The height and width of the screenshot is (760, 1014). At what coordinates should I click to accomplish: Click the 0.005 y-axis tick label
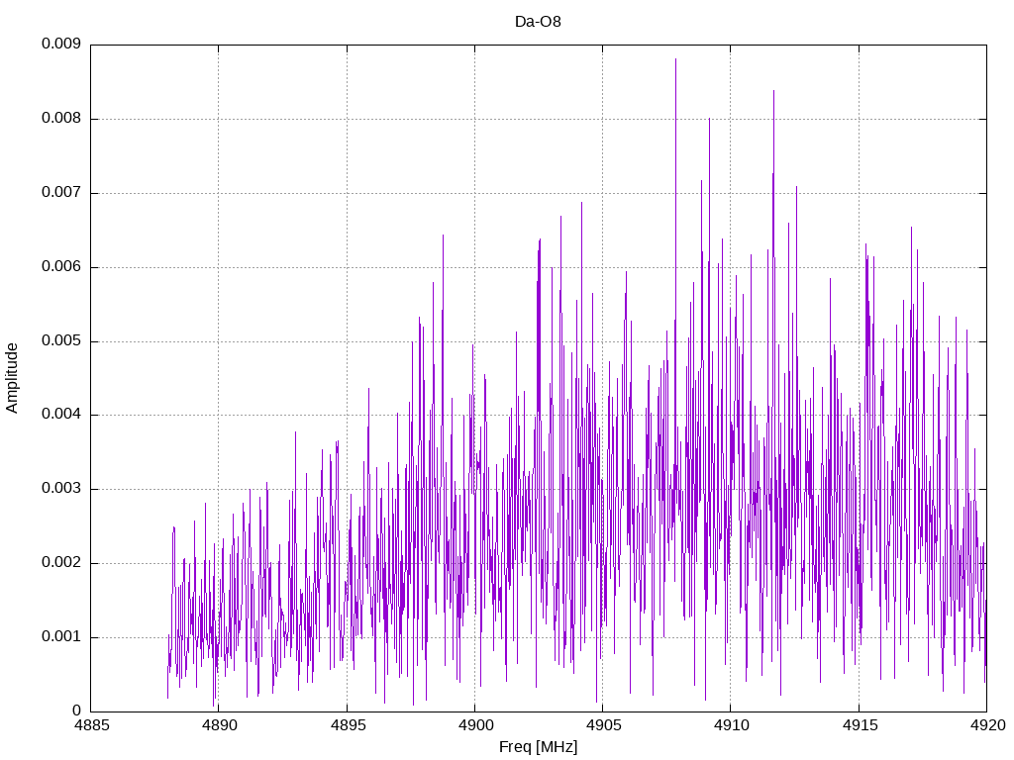tap(61, 340)
